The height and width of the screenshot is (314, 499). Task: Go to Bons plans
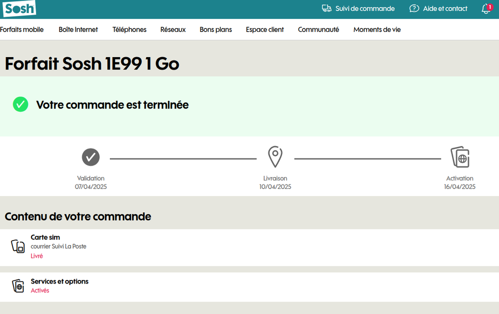215,29
